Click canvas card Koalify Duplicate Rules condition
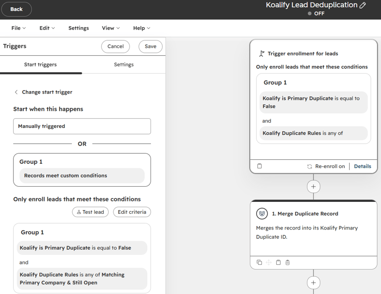The width and height of the screenshot is (381, 294). pyautogui.click(x=313, y=133)
